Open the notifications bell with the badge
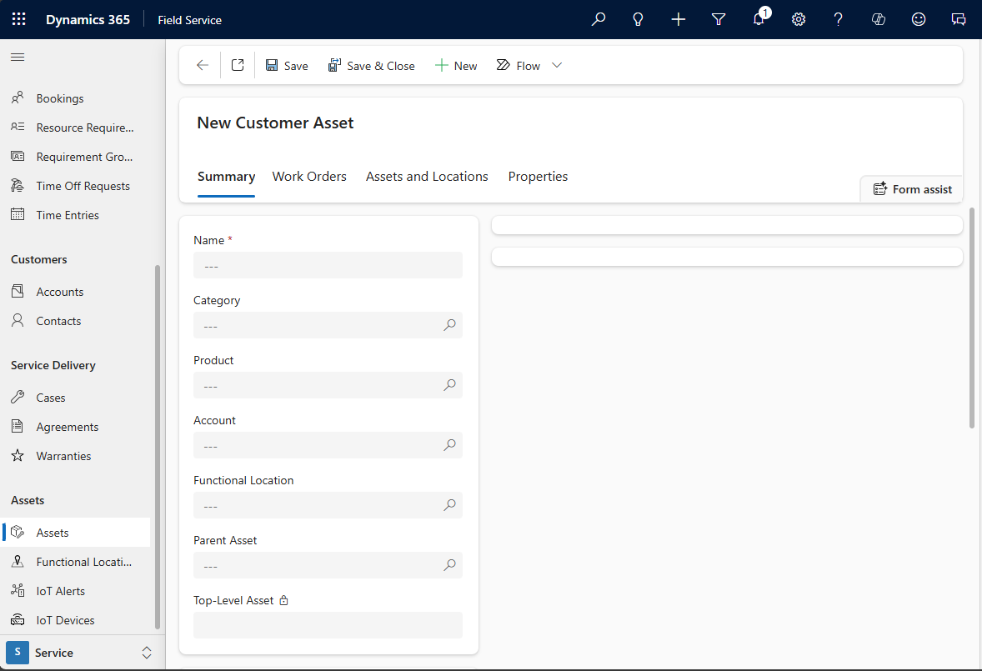Screen dimensions: 982x671 [x=757, y=18]
